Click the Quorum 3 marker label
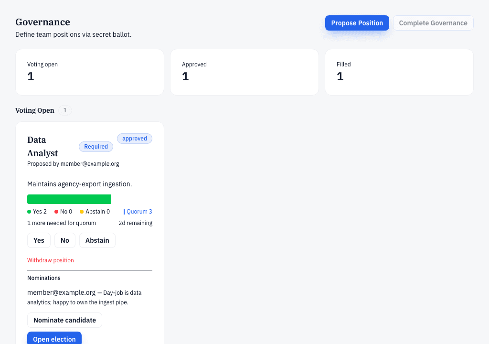Image resolution: width=489 pixels, height=344 pixels. pyautogui.click(x=138, y=212)
